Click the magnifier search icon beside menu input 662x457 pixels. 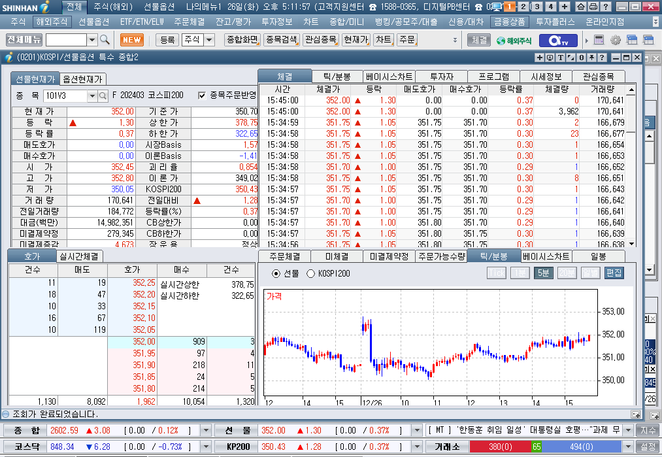coord(105,40)
